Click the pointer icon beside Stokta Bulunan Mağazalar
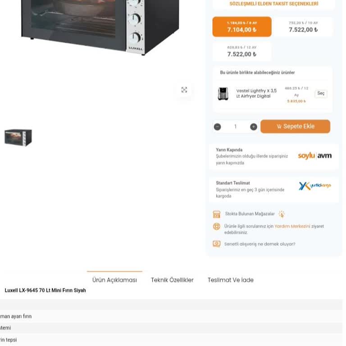This screenshot has width=346, height=346. pyautogui.click(x=282, y=214)
